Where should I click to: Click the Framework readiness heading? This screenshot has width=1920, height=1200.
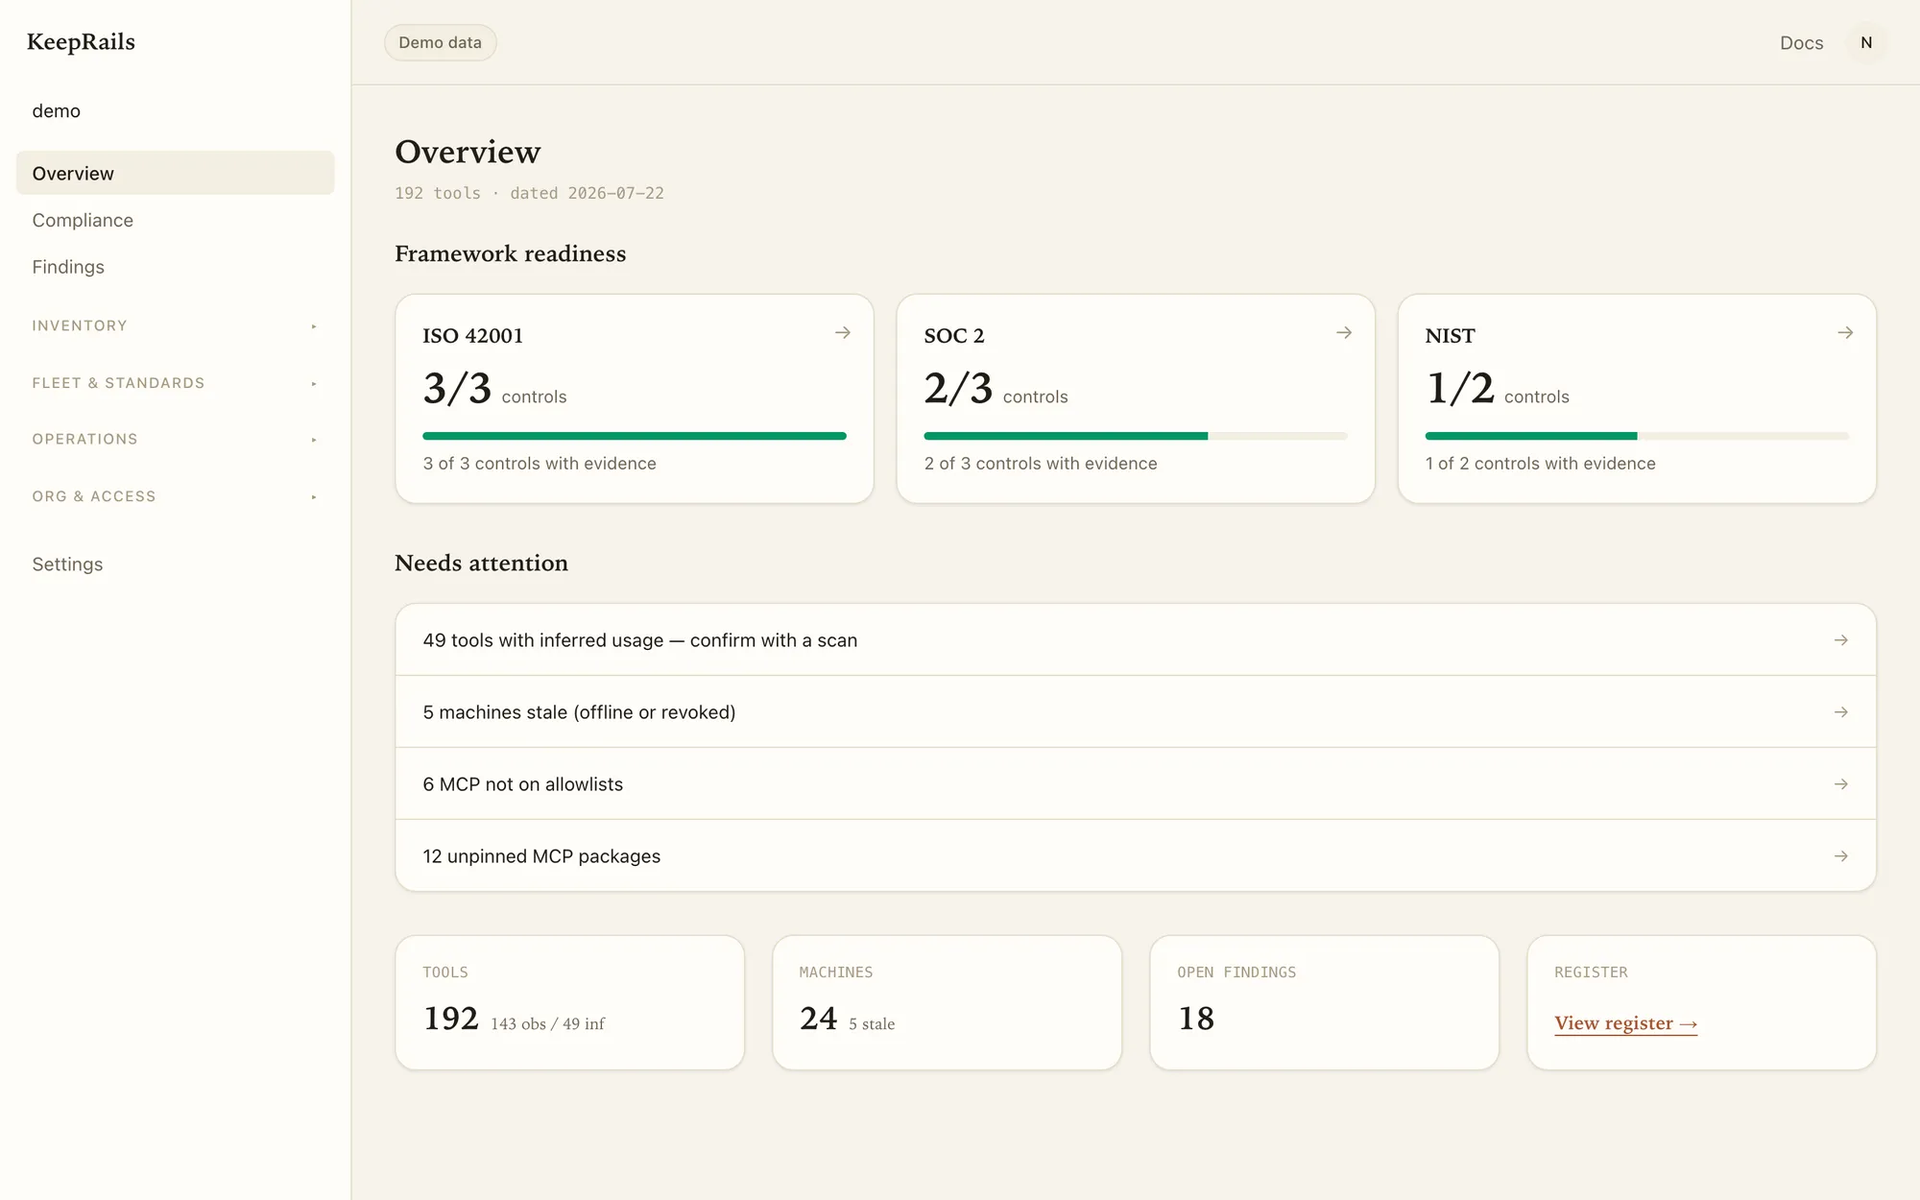coord(510,253)
